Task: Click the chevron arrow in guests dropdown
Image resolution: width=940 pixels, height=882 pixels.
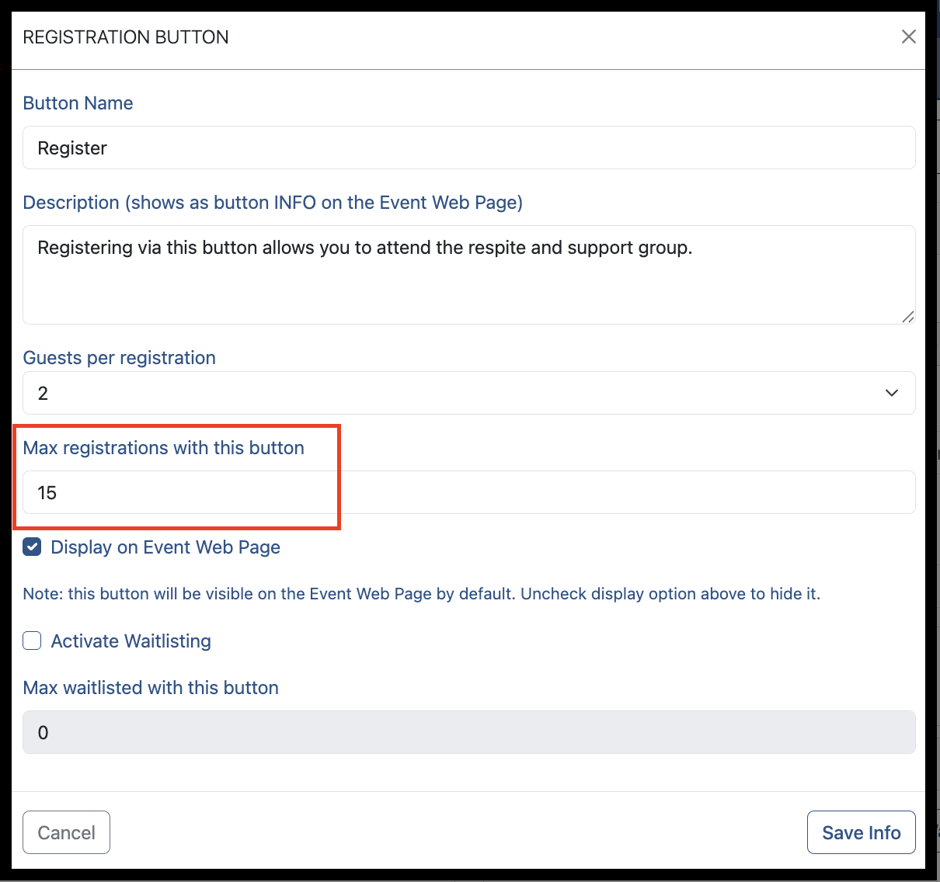Action: point(891,393)
